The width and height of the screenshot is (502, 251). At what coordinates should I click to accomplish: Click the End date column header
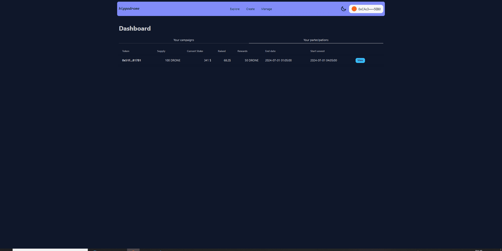270,51
